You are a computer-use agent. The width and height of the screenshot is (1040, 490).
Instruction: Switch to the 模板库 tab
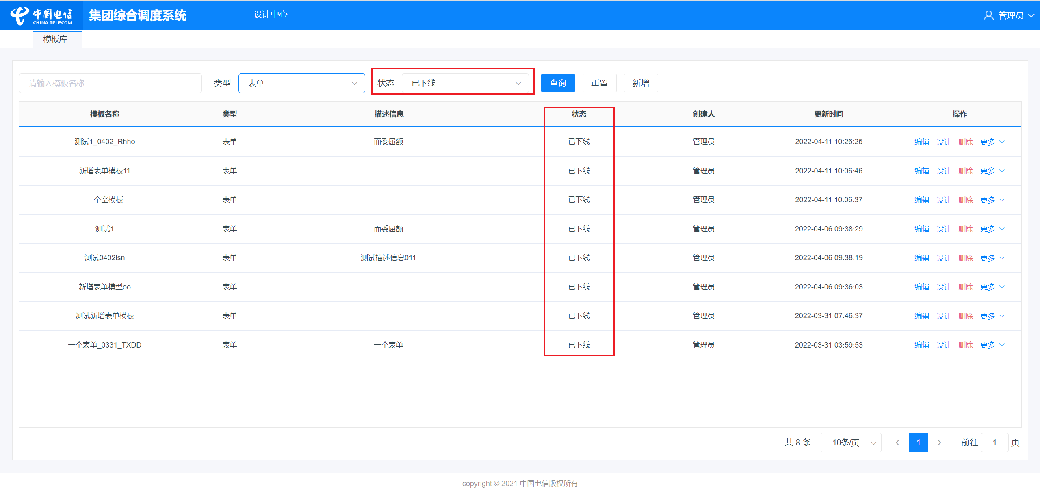[x=55, y=39]
